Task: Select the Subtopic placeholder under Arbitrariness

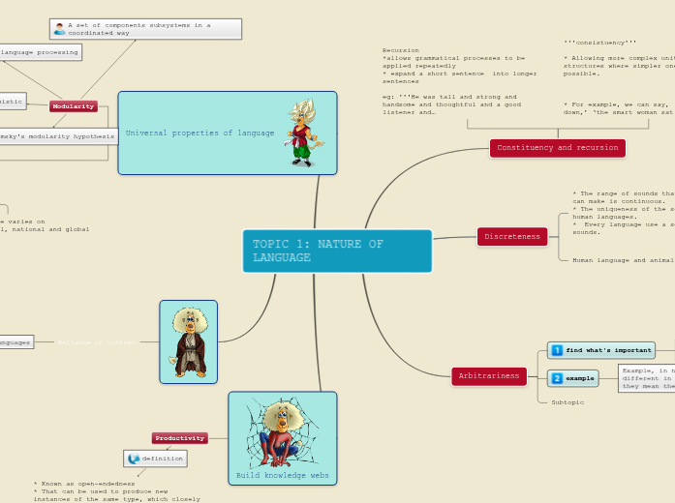Action: tap(567, 402)
